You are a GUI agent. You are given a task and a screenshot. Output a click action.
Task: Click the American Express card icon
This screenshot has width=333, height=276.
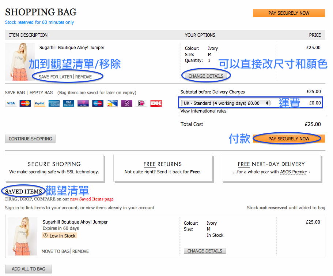pos(54,103)
